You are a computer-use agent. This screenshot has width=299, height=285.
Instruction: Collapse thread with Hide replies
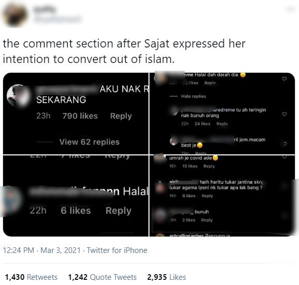(193, 97)
